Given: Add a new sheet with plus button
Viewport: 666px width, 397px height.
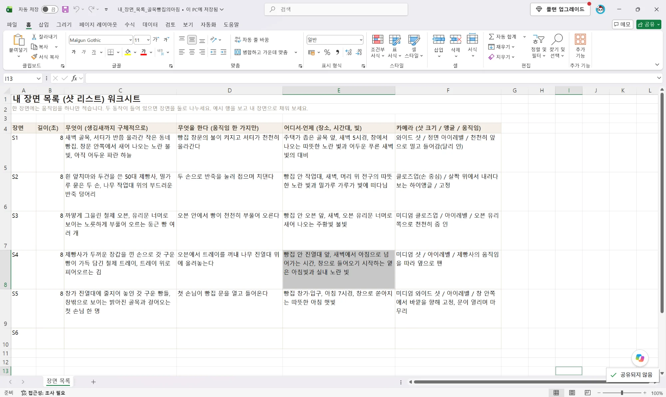Looking at the screenshot, I should [x=94, y=382].
